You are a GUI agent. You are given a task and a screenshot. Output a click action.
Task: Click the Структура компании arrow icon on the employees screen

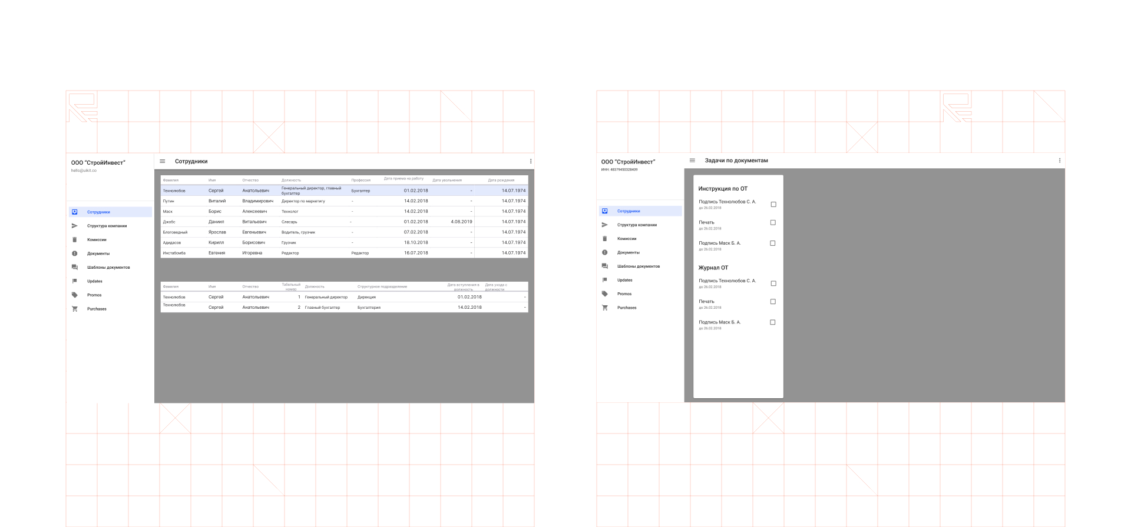pos(75,226)
